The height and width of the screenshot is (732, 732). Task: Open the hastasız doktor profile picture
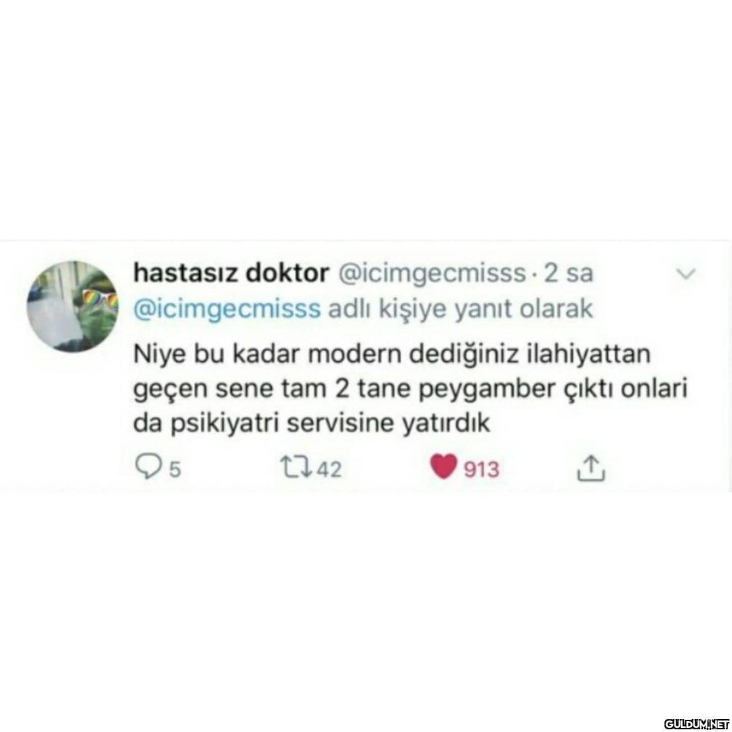(73, 307)
